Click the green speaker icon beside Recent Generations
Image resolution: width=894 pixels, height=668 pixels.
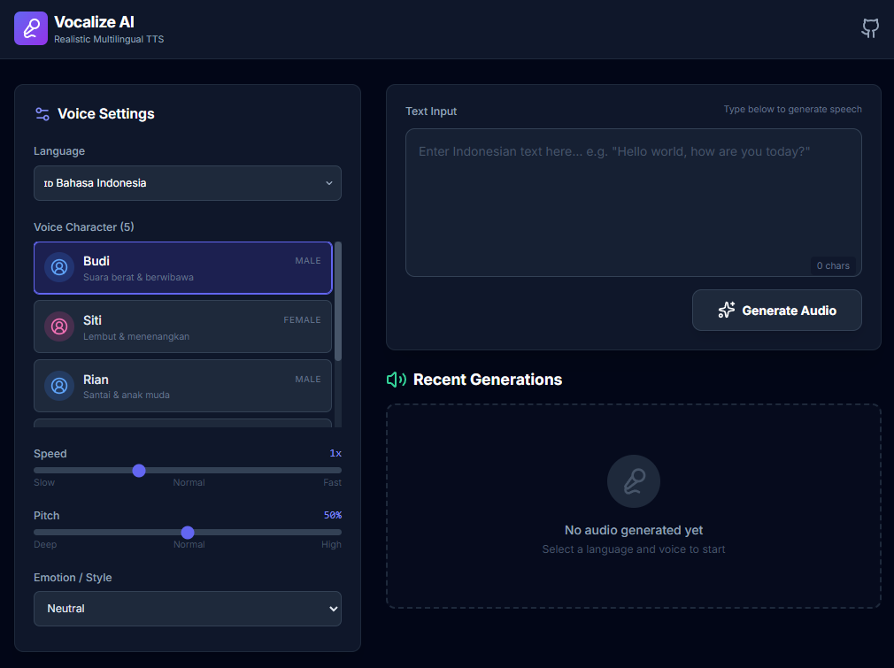397,380
